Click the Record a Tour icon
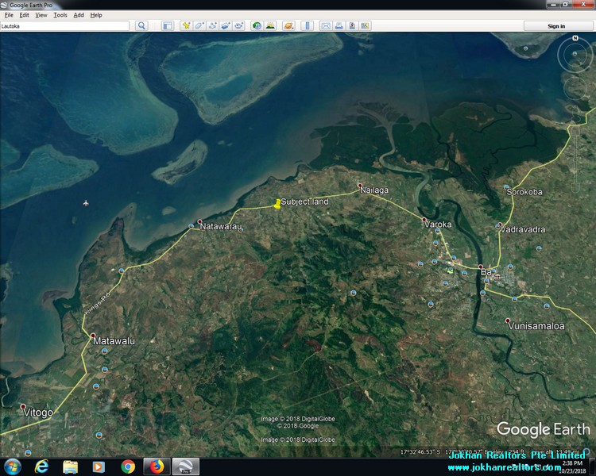596x476 pixels. [x=238, y=25]
